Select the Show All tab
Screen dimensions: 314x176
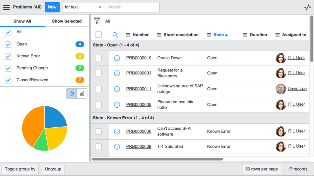pyautogui.click(x=22, y=21)
